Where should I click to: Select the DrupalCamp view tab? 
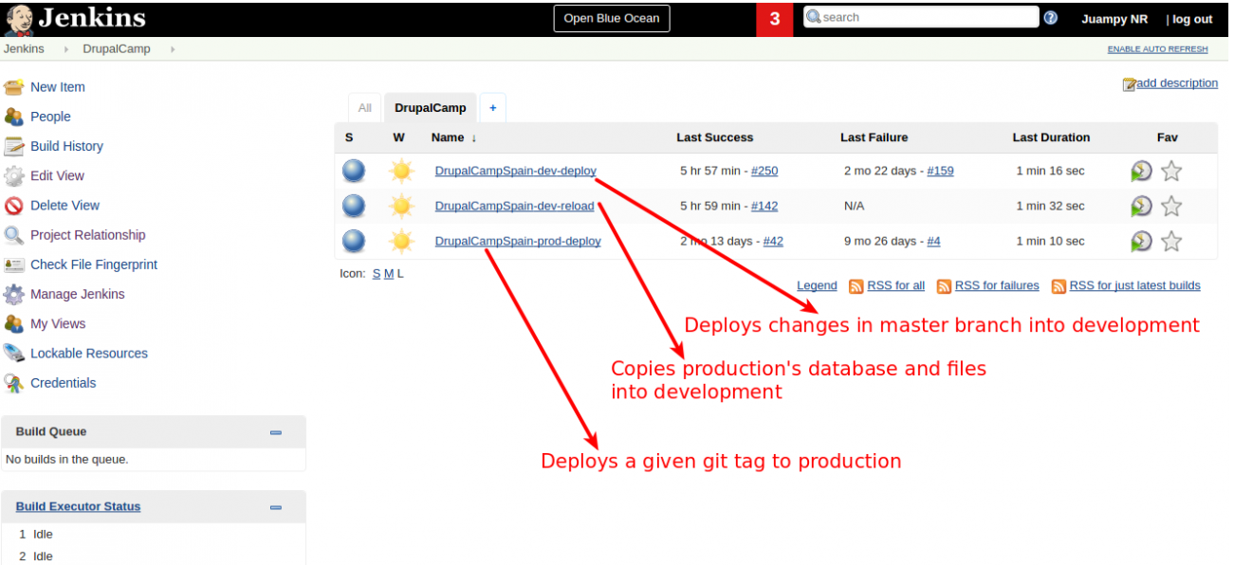coord(430,107)
